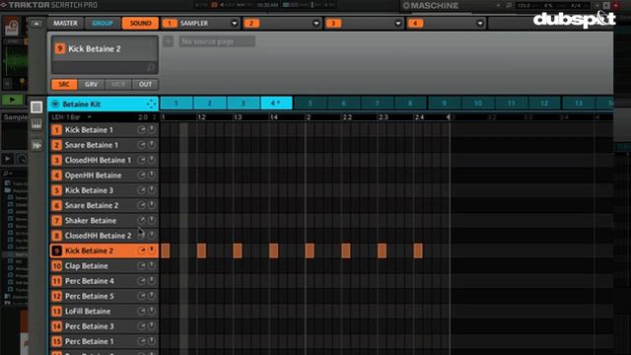
Task: Click the timeline ruler at marker 1.3
Action: click(x=238, y=117)
